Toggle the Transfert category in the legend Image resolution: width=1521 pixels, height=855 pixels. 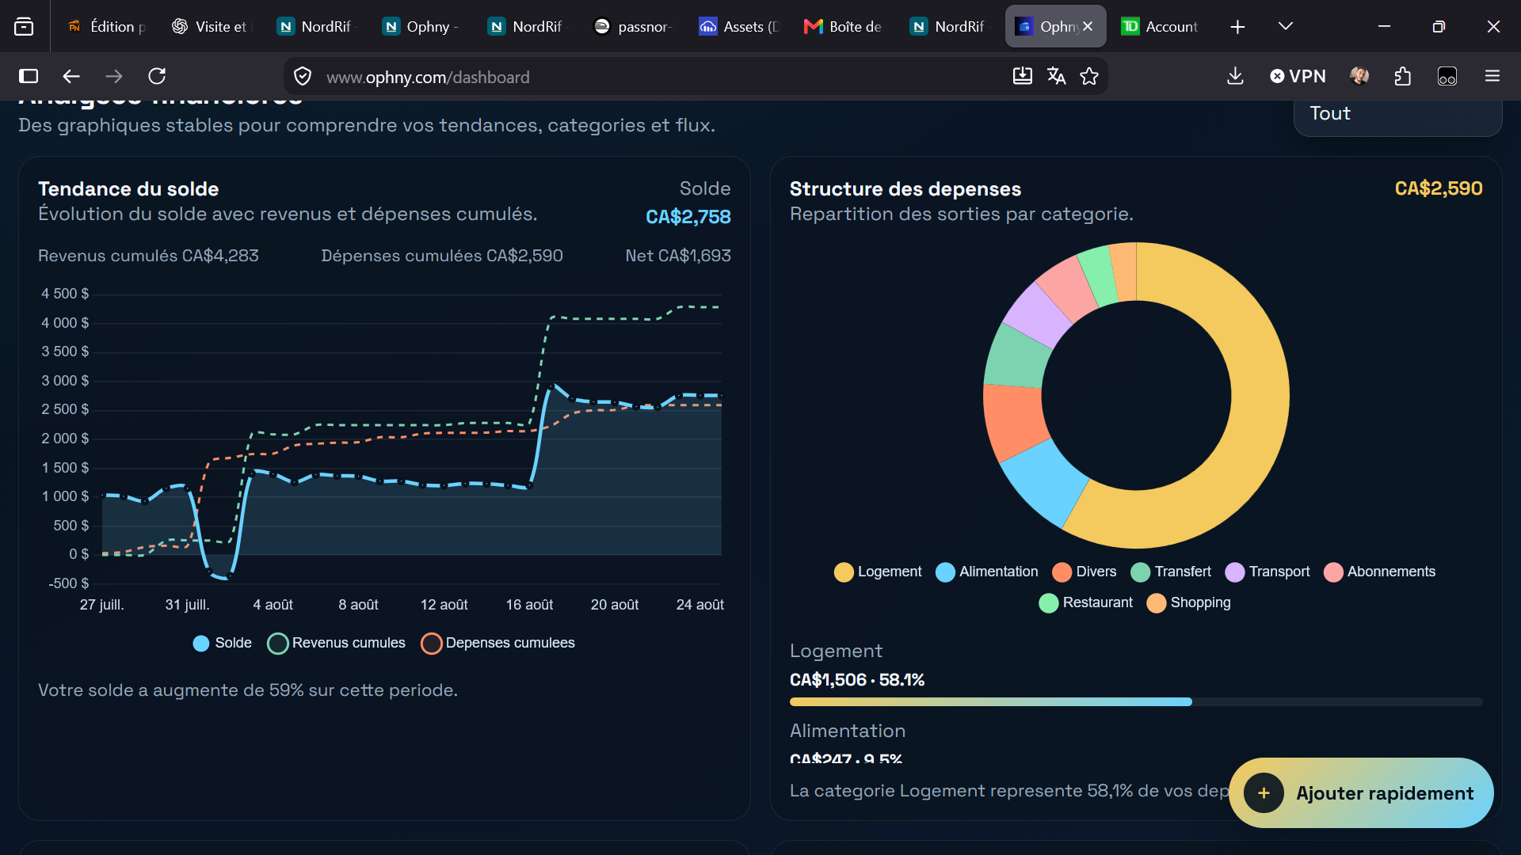(x=1171, y=572)
